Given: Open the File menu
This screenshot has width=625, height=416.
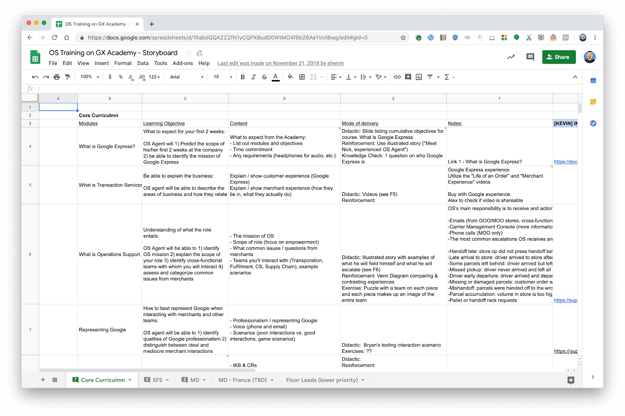Looking at the screenshot, I should point(53,63).
